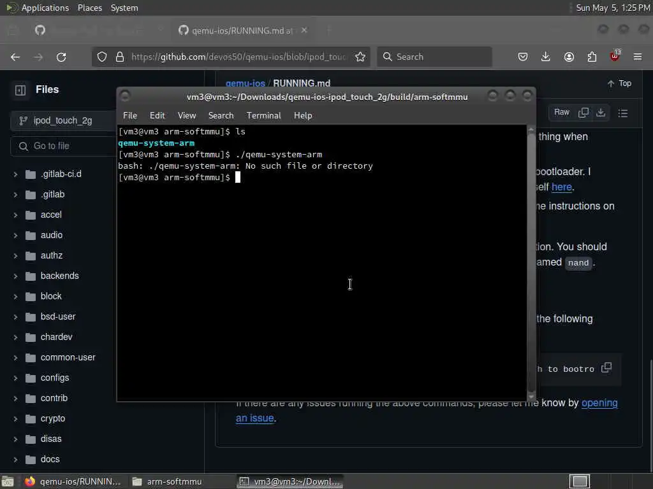Show site security padlock info
Image resolution: width=653 pixels, height=489 pixels.
pos(120,57)
